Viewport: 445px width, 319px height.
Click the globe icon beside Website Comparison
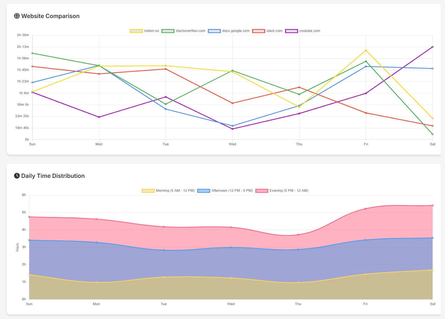pos(17,16)
